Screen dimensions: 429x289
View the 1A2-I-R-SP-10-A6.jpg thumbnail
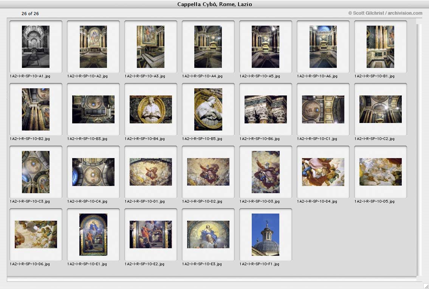(x=323, y=47)
